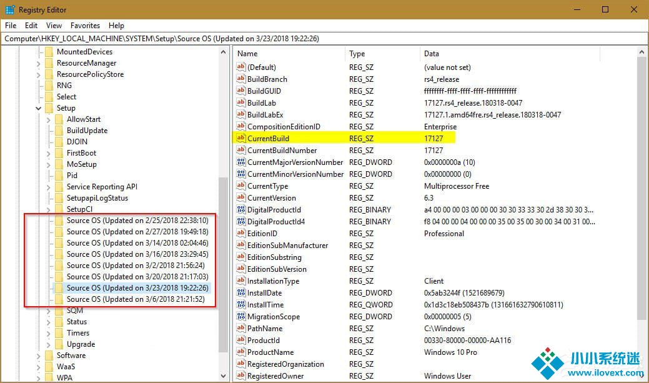The height and width of the screenshot is (383, 649).
Task: Select Source OS updated 3/6/2018 21:21:52
Action: pyautogui.click(x=136, y=299)
